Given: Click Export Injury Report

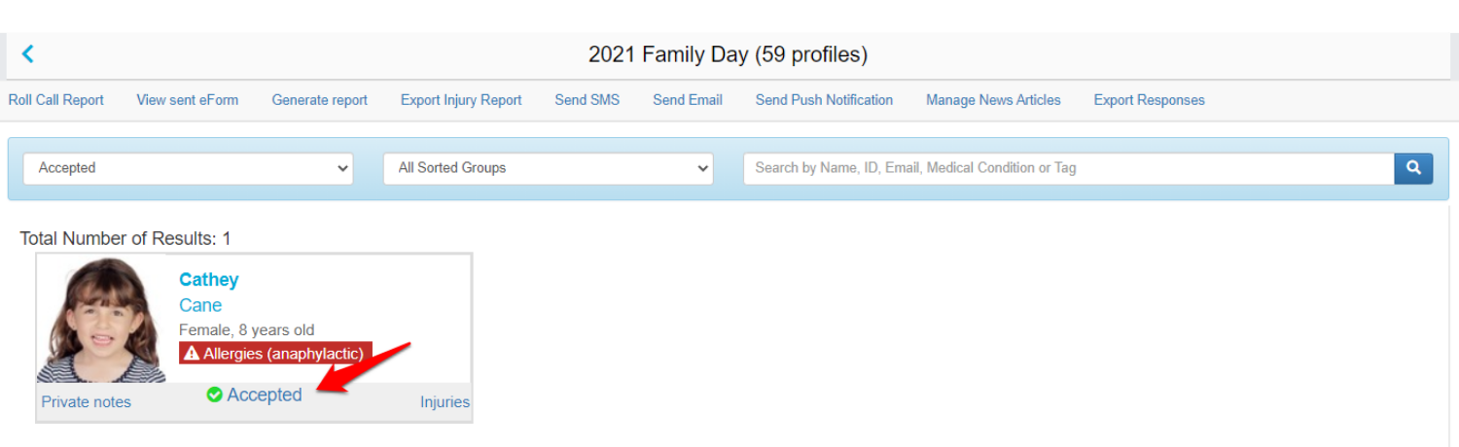Looking at the screenshot, I should click(461, 100).
